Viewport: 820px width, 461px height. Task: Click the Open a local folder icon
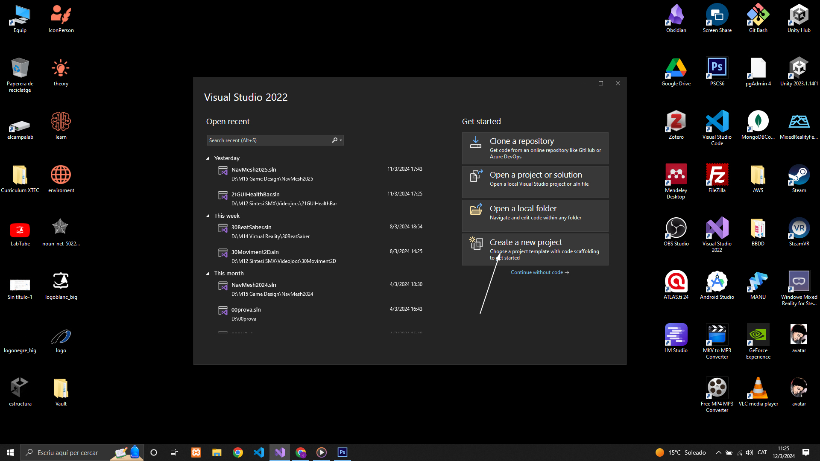476,209
